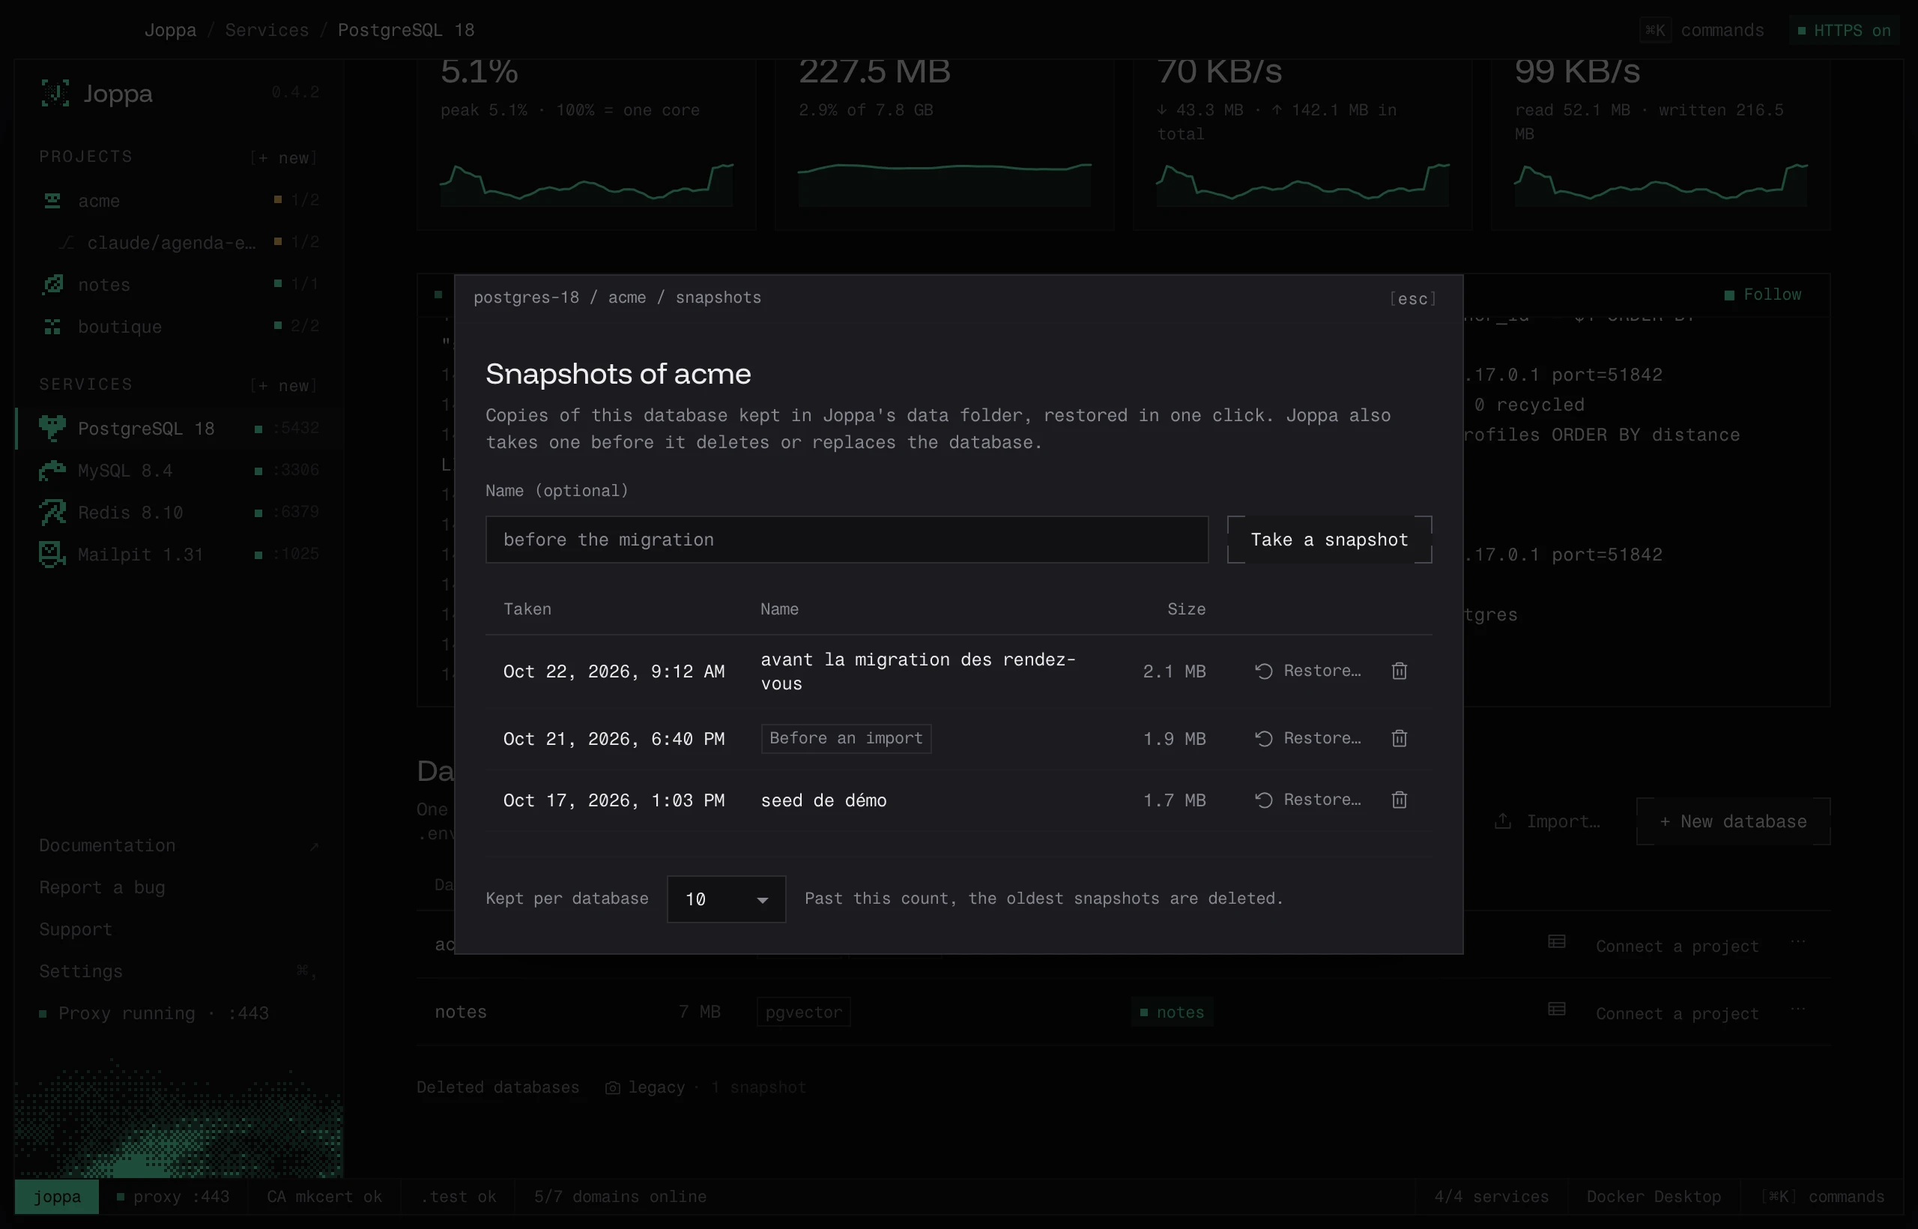
Task: Click the HTTPS on indicator
Action: point(1843,30)
